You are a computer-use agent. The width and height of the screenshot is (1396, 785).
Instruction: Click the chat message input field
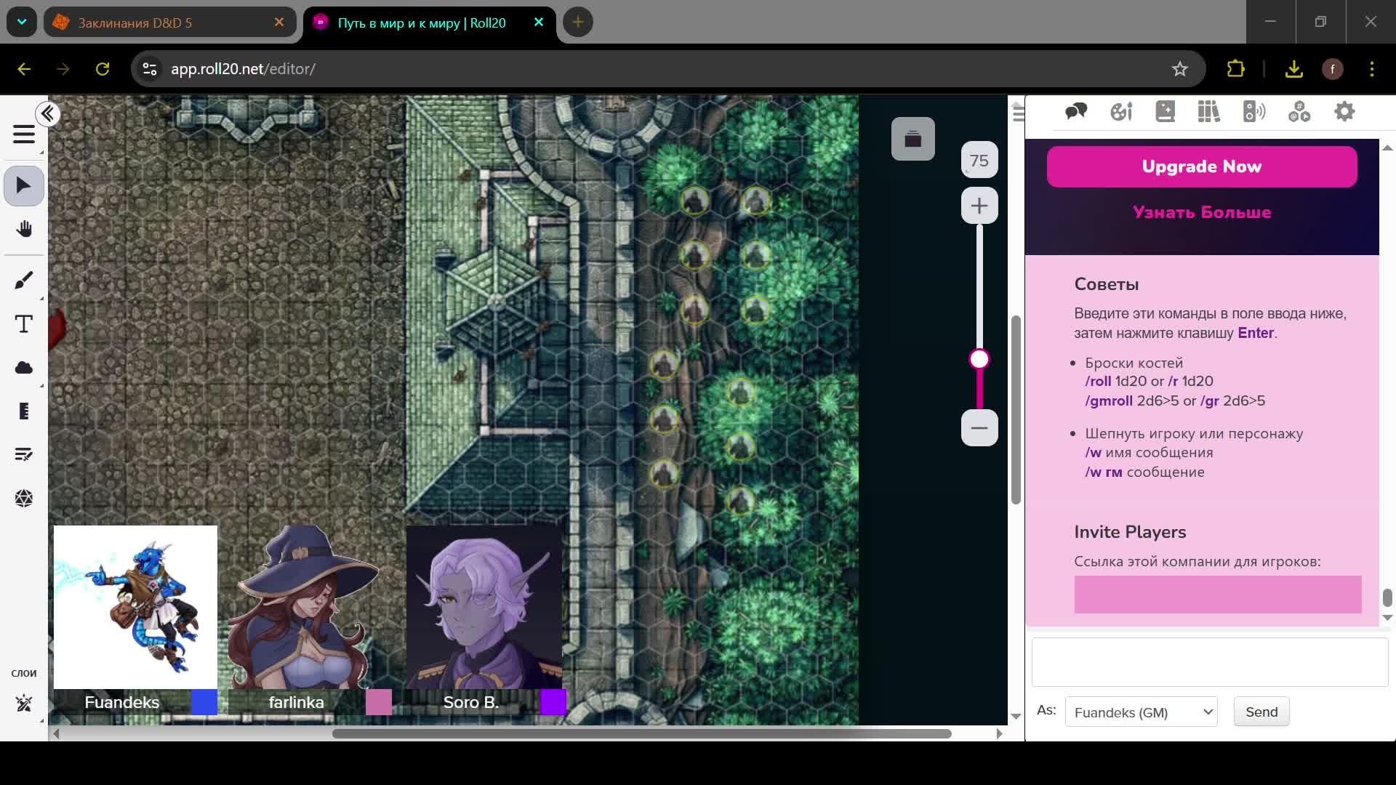pyautogui.click(x=1209, y=662)
